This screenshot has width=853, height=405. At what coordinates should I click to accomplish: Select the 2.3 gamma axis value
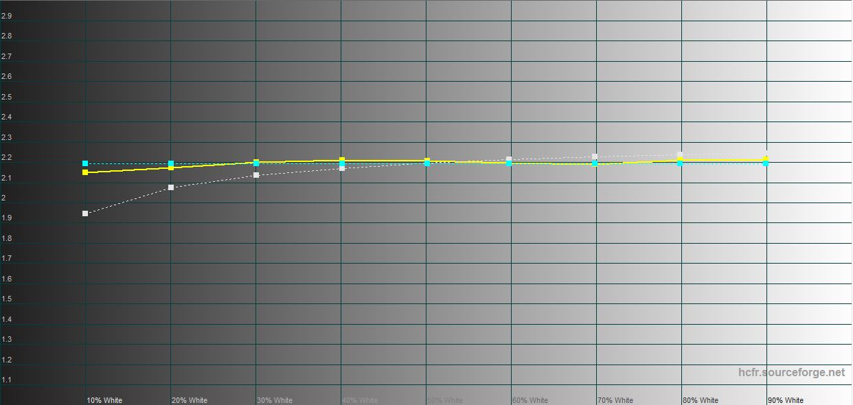[6, 137]
